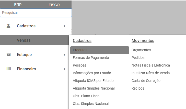Open Informações por Estado
Viewport: 186px width, 109px height.
(x=92, y=73)
